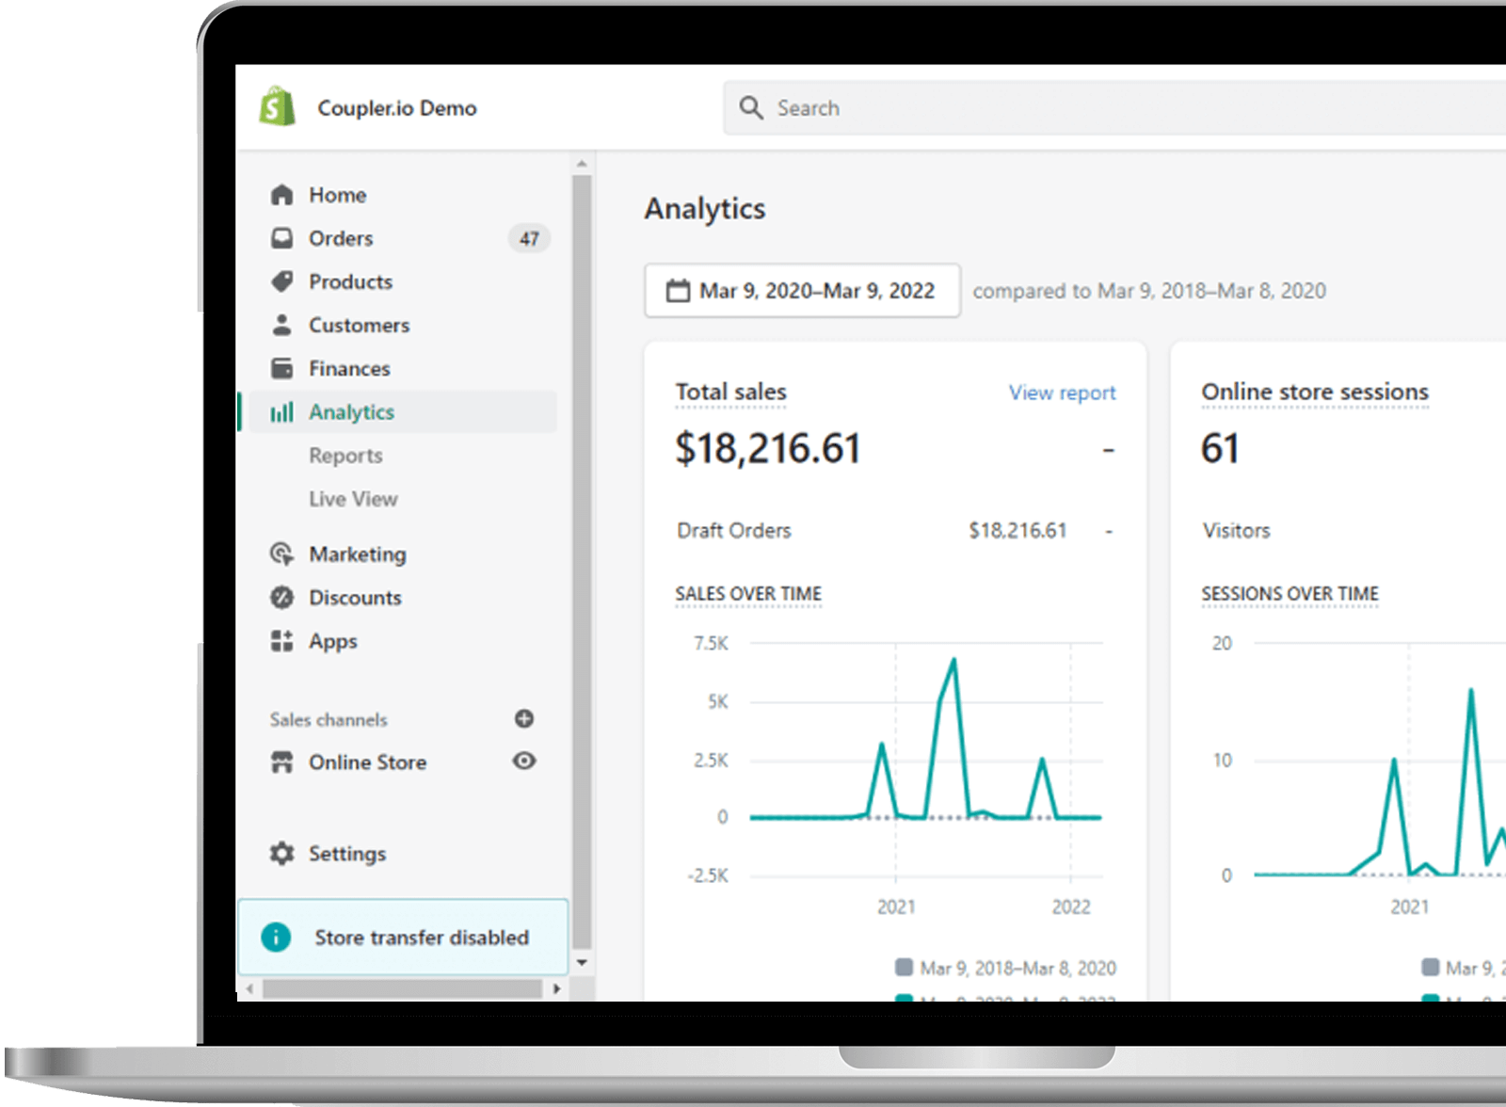This screenshot has height=1107, width=1506.
Task: Open the Mar 9, 2020–Mar 9, 2022 date picker
Action: tap(802, 291)
